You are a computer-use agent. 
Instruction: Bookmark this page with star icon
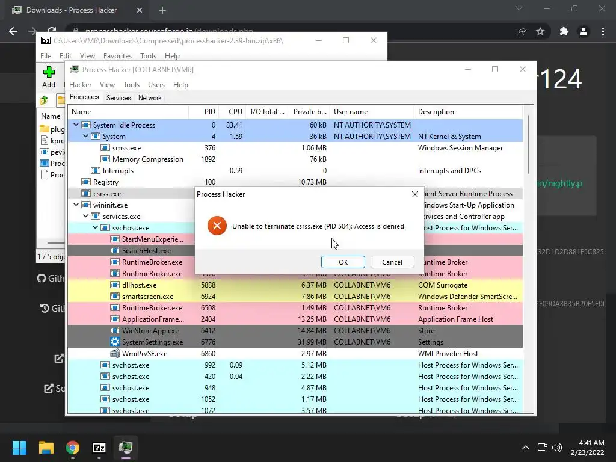540,31
